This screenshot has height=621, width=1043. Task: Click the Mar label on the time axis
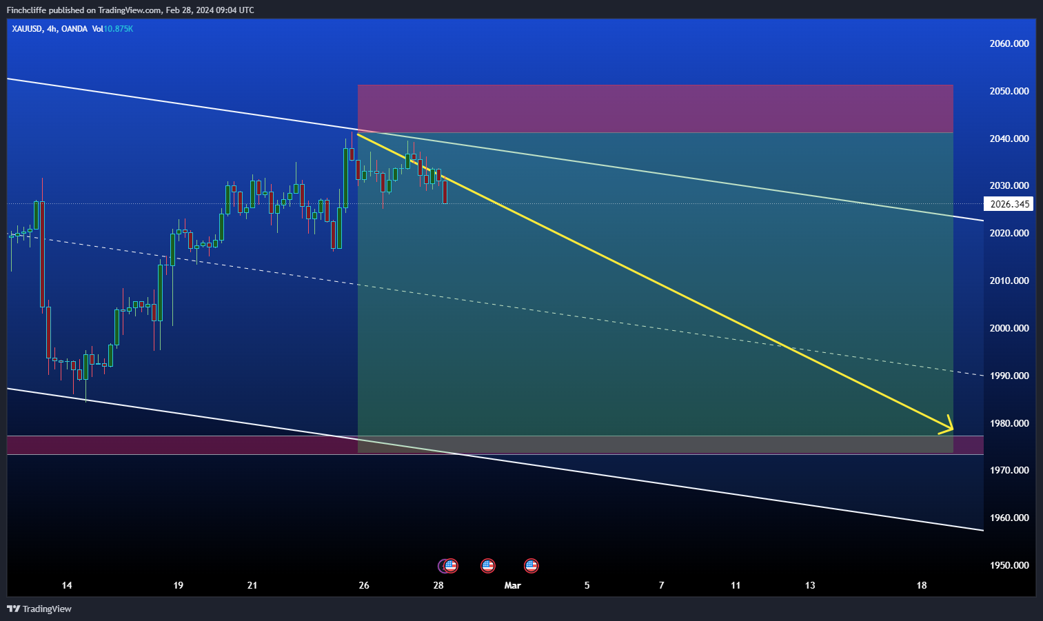[x=513, y=585]
